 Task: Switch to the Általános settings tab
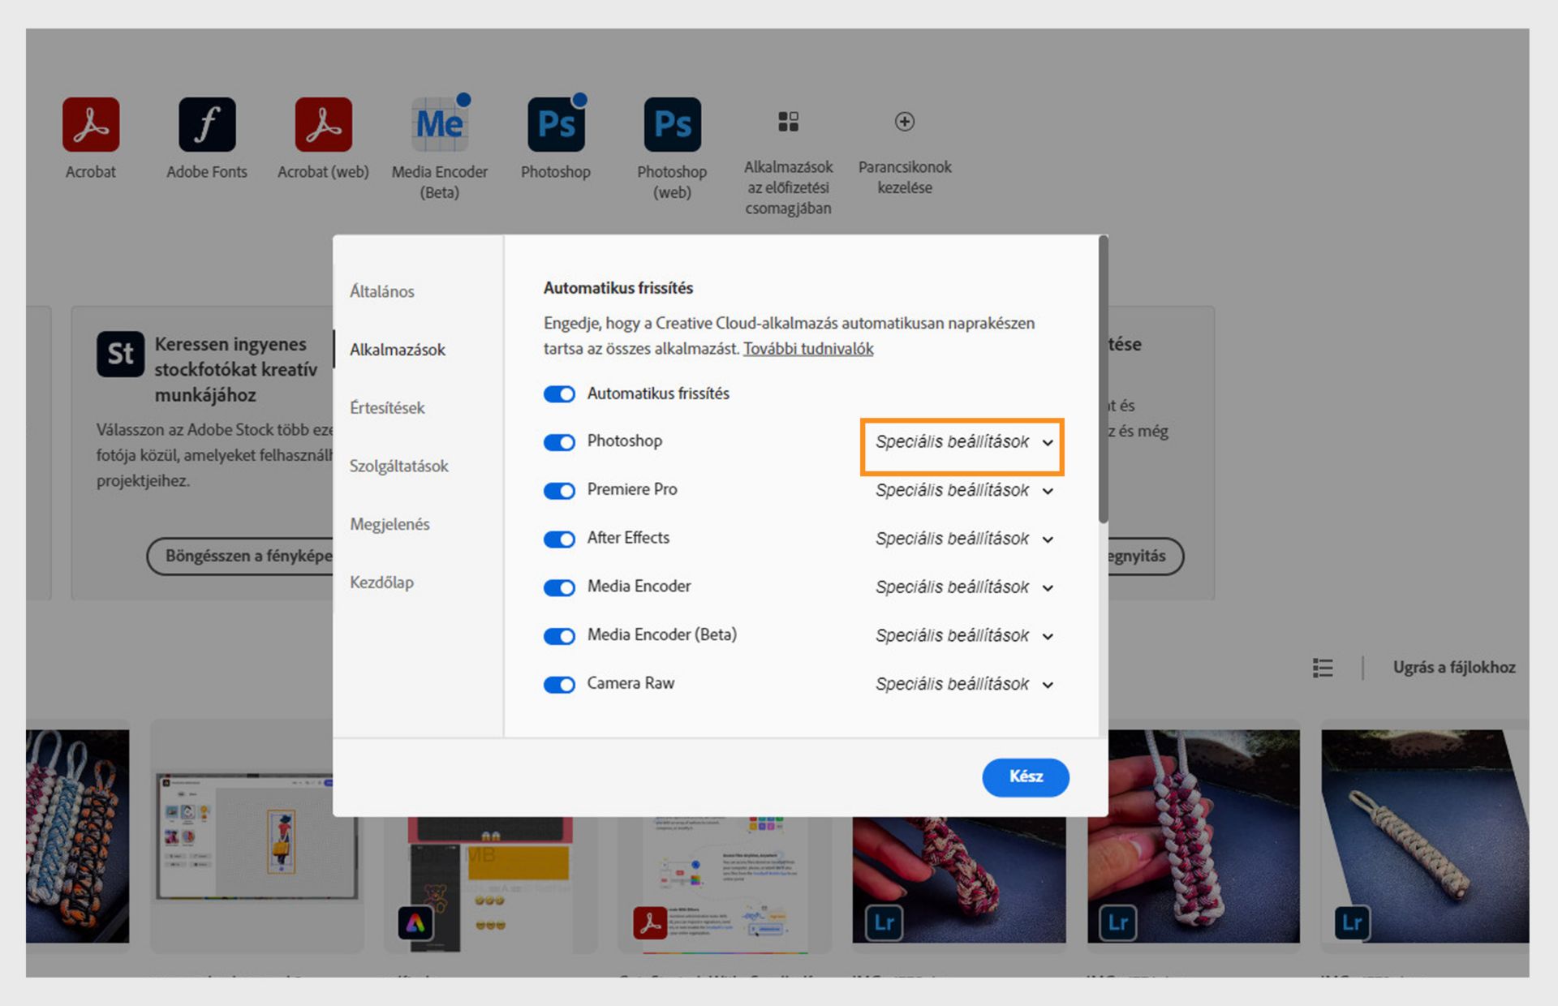click(x=382, y=291)
